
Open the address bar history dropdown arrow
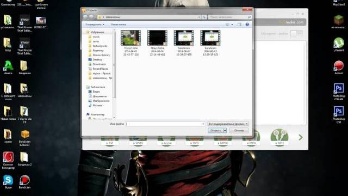click(x=199, y=17)
